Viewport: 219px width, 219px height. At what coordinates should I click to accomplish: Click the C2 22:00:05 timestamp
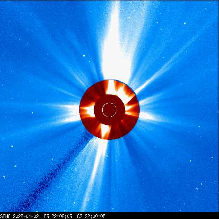[91, 216]
